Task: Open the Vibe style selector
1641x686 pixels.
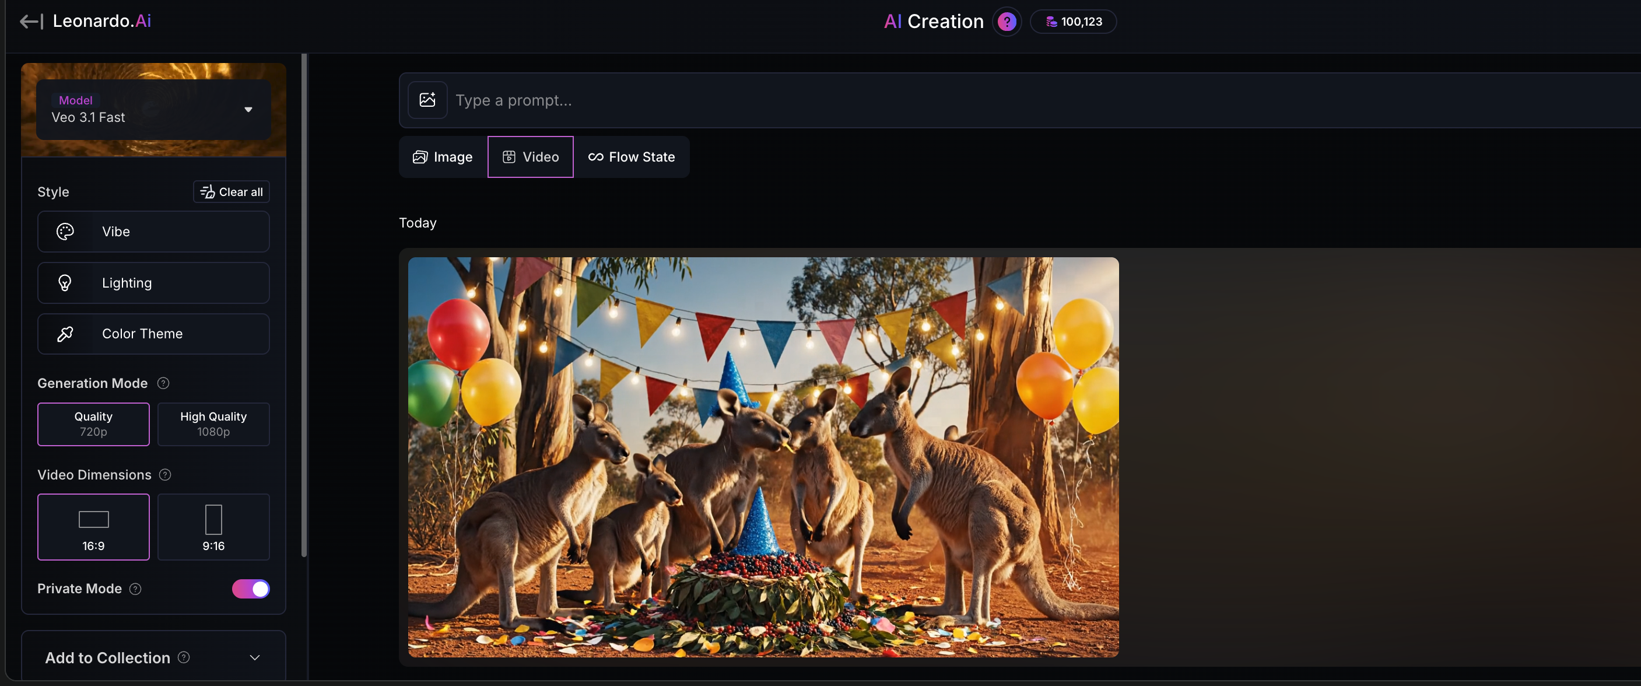Action: click(x=153, y=231)
